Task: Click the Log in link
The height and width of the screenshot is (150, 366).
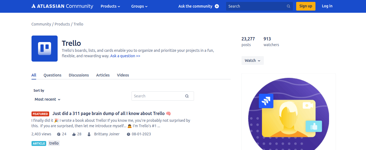Action: [327, 6]
